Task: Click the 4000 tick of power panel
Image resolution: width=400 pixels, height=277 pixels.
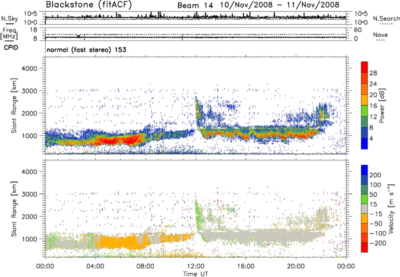Action: pyautogui.click(x=29, y=68)
